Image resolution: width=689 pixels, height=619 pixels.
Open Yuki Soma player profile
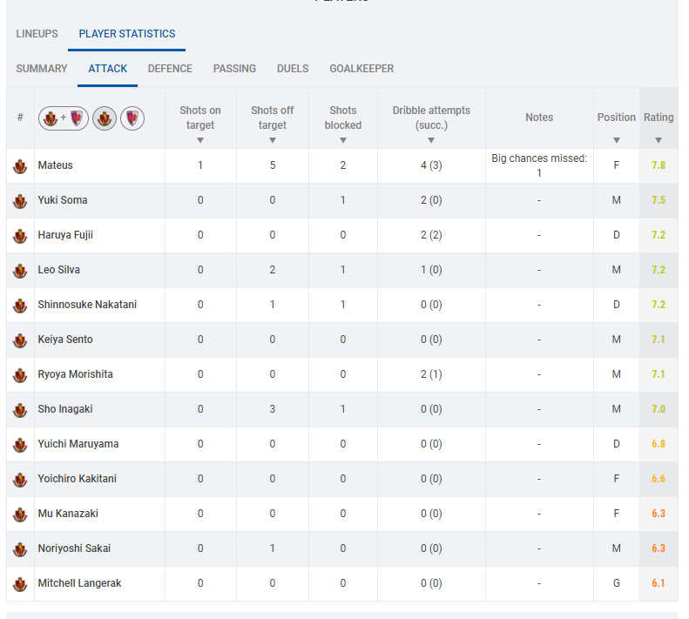[63, 200]
